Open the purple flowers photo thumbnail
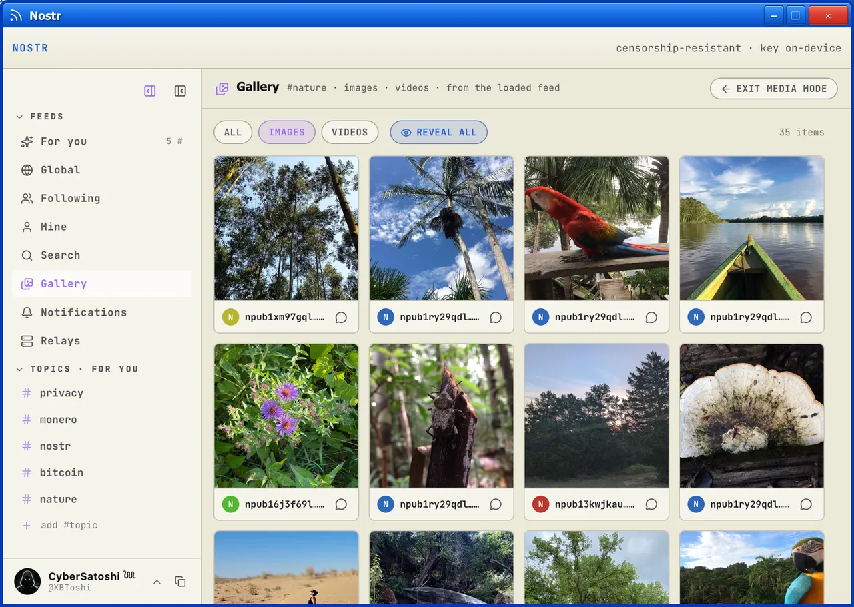This screenshot has width=854, height=607. pyautogui.click(x=286, y=416)
